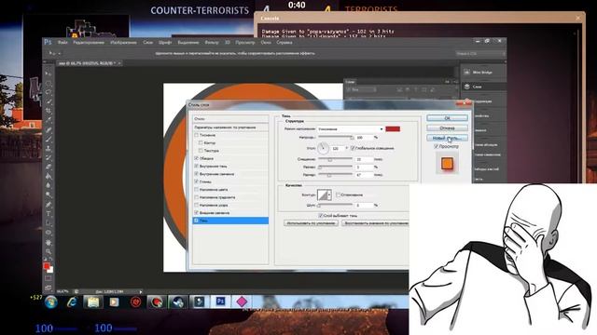This screenshot has height=335, width=597.
Task: Select the Crop tool
Action: pos(49,111)
